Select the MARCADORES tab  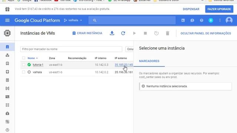(x=149, y=61)
